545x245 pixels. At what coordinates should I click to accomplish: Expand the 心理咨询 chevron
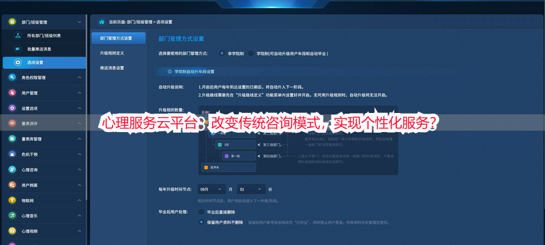79,169
